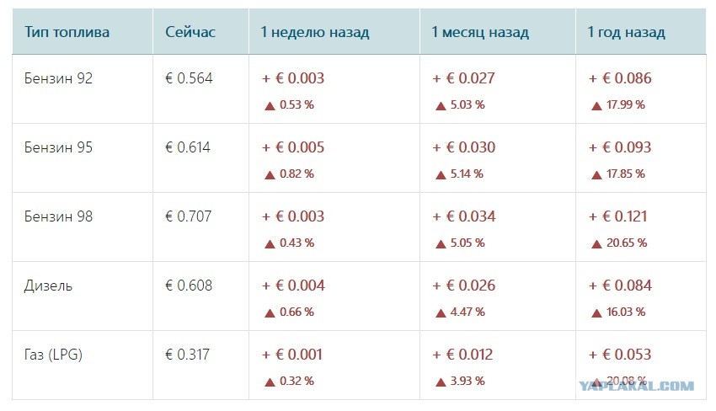Viewport: 716px width, 411px height.
Task: Click the up-arrow icon beside 5.03 %
Action: click(441, 106)
